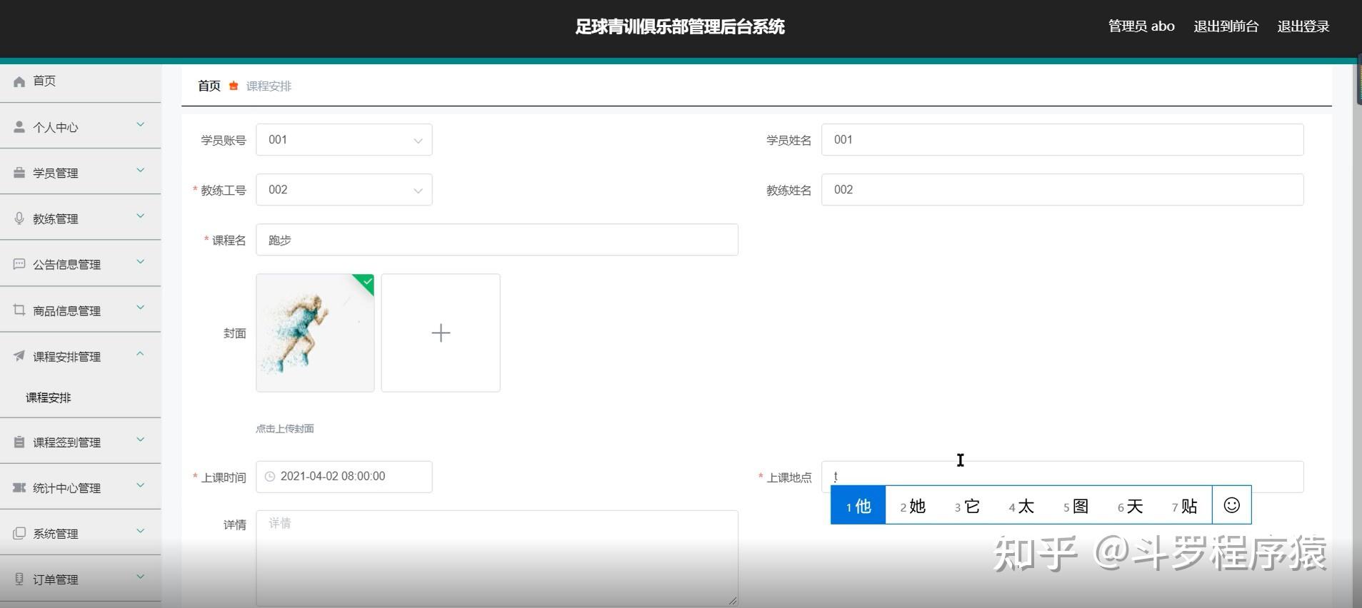Click the 退出到前台 link
1362x608 pixels.
tap(1226, 26)
